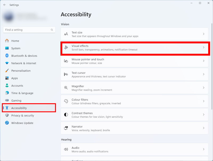Click the Contrast themes half-circle icon
This screenshot has height=161, width=213.
[66, 115]
